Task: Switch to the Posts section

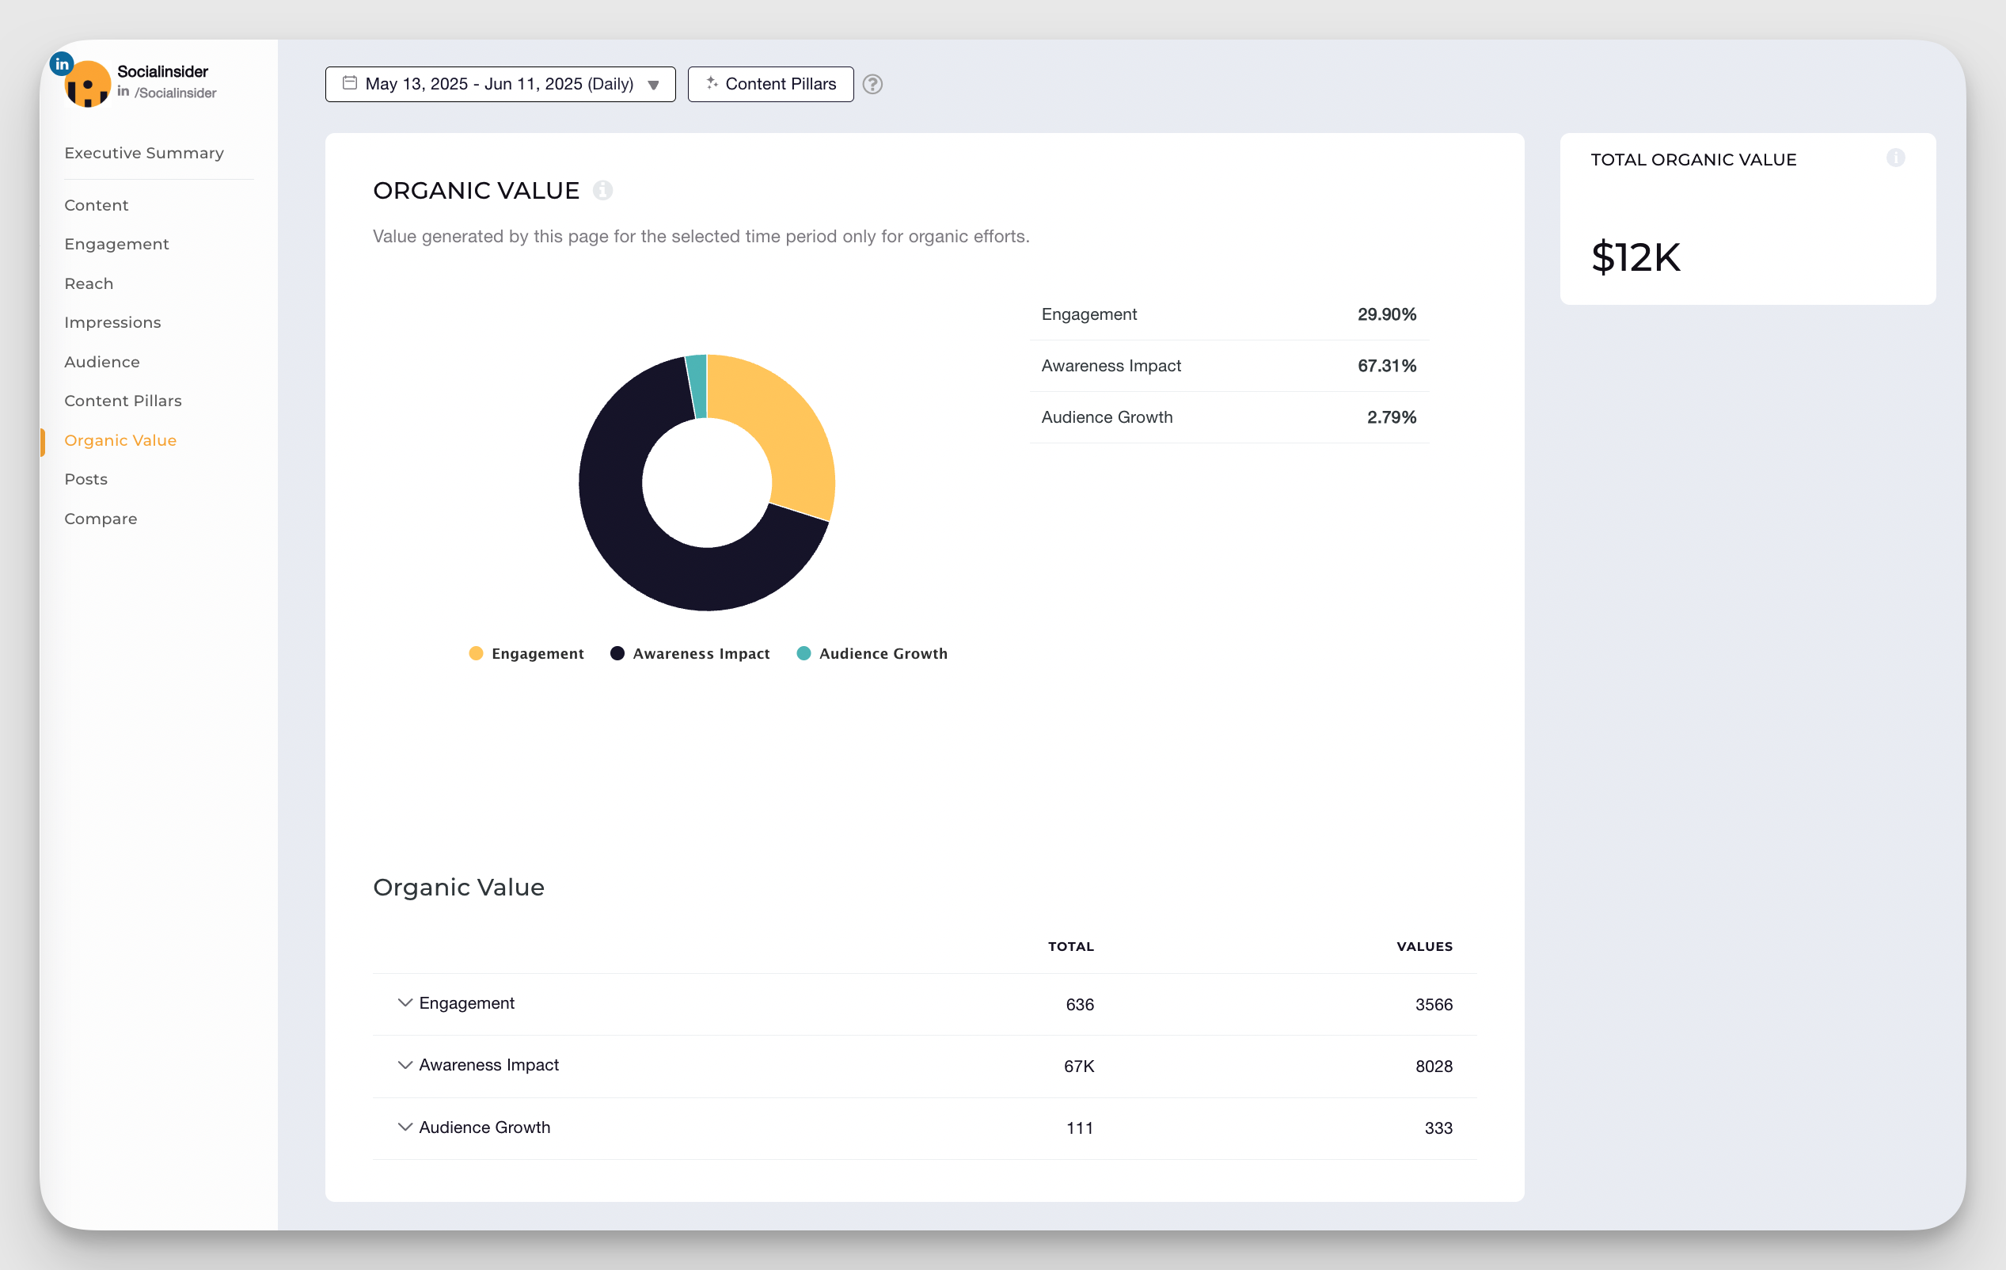Action: click(85, 479)
